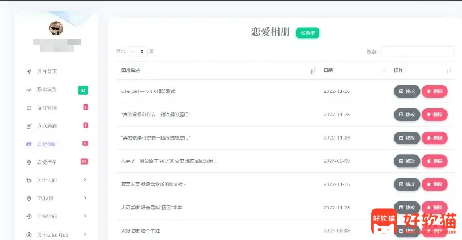The image size is (462, 240).
Task: Open the 基本设置 menu label
Action: [x=47, y=90]
